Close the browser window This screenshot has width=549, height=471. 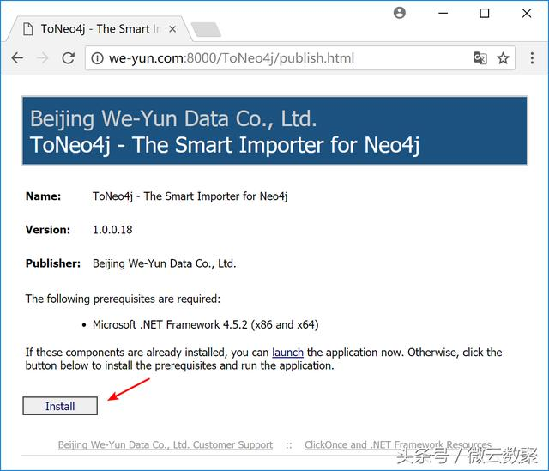pyautogui.click(x=527, y=14)
